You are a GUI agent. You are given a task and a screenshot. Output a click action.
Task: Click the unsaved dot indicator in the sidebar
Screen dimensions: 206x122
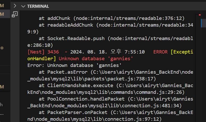[2, 48]
